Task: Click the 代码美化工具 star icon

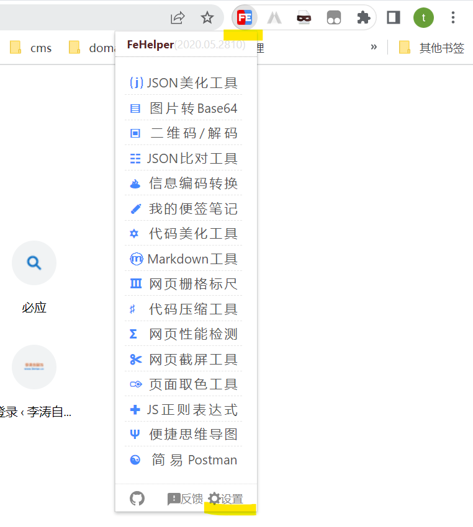Action: 134,234
